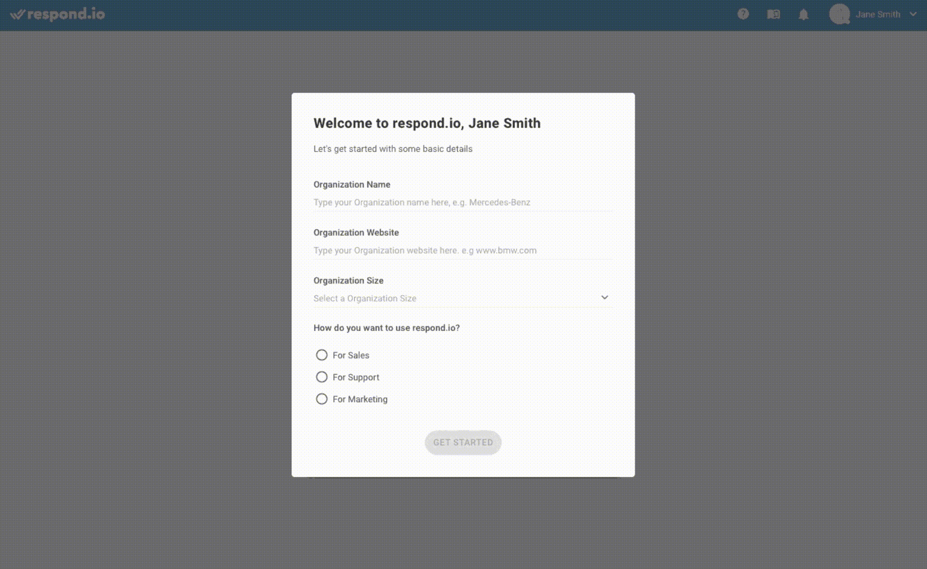Image resolution: width=927 pixels, height=569 pixels.
Task: Click the "Organization Website" label
Action: click(356, 233)
